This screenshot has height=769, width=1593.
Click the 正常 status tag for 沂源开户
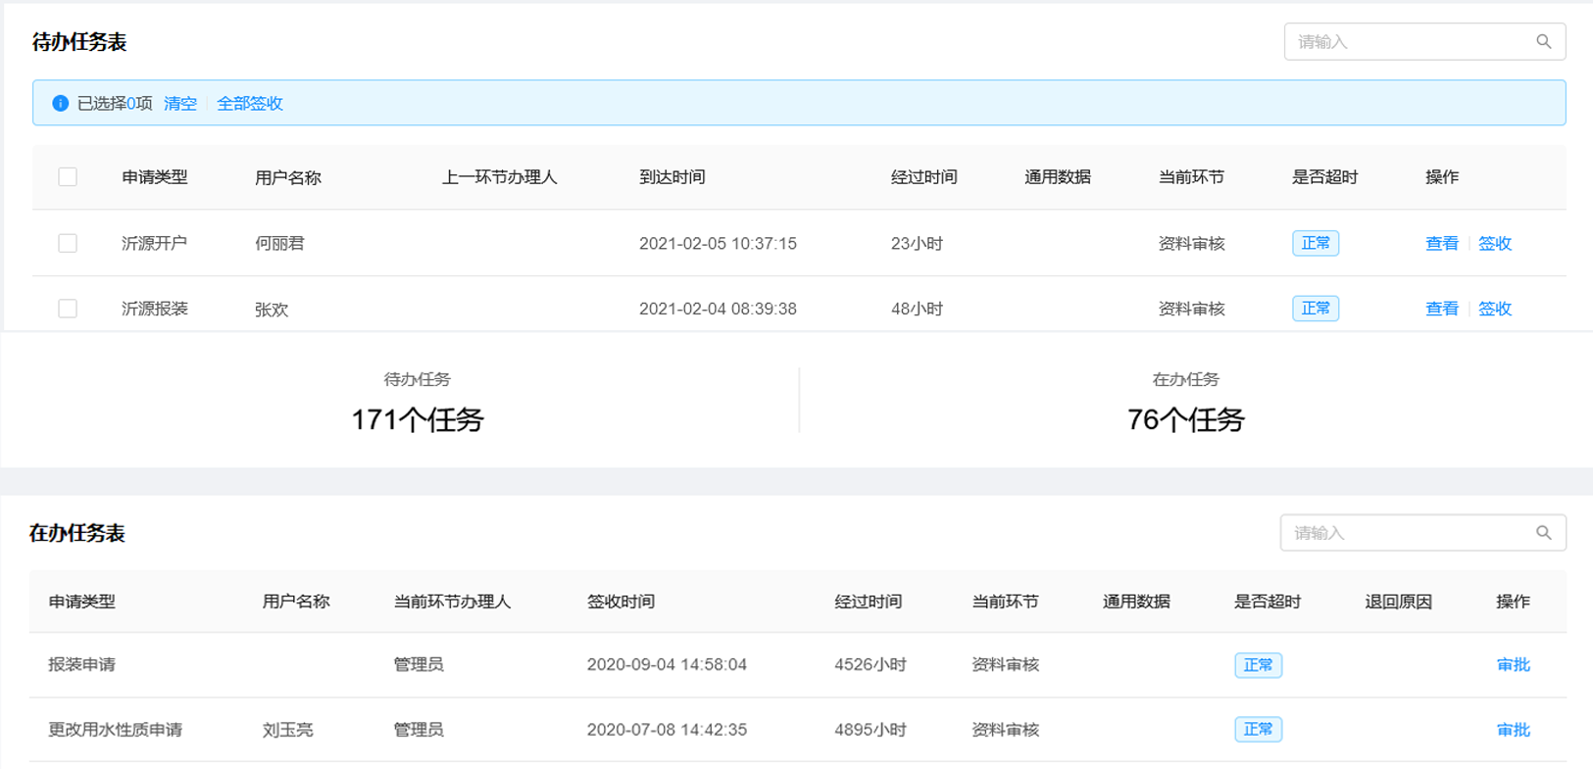coord(1315,243)
